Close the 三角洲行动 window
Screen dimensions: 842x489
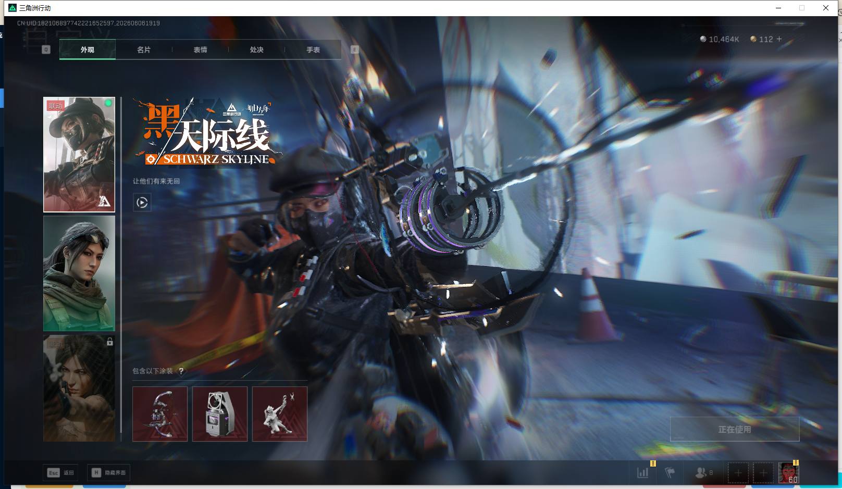(x=826, y=8)
